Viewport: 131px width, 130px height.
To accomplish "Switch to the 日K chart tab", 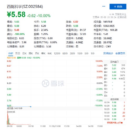I will [x=24, y=53].
